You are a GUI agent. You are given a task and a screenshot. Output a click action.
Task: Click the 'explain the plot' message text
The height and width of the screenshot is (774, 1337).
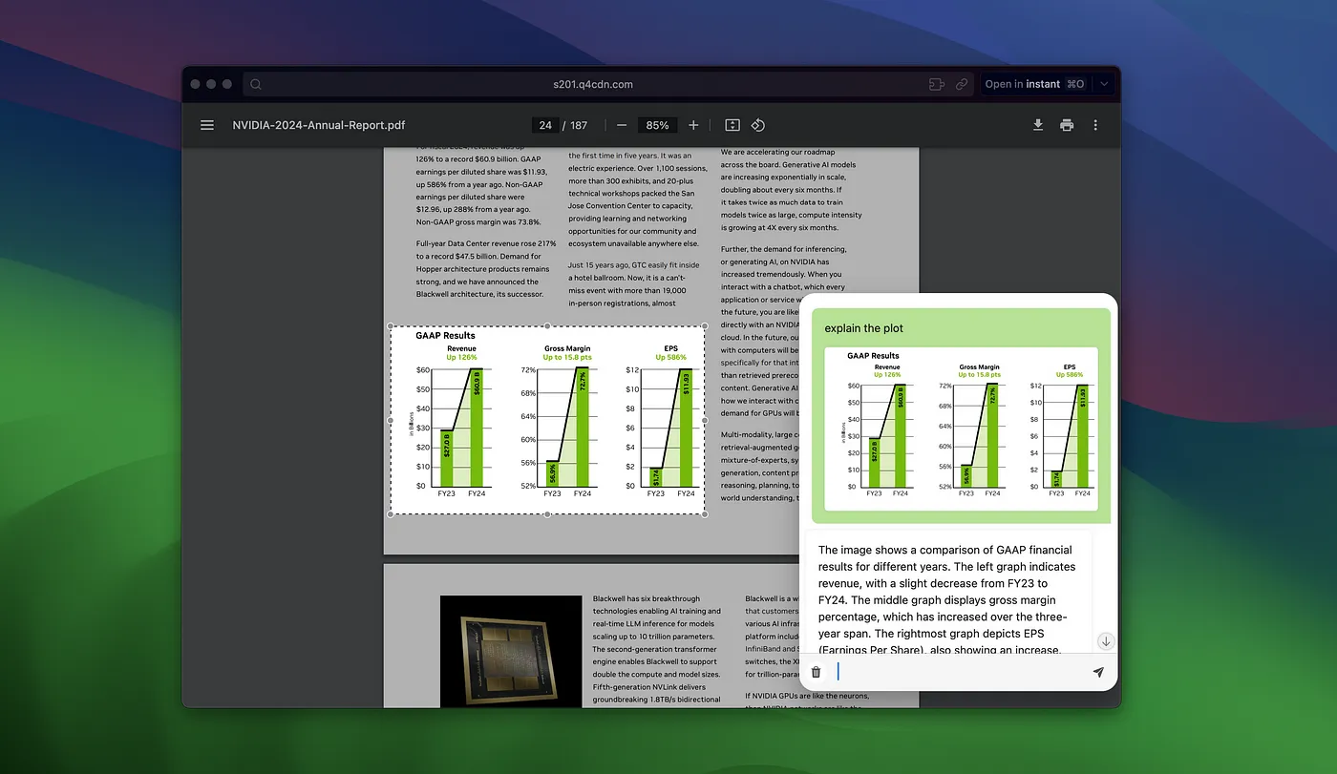[x=863, y=328]
